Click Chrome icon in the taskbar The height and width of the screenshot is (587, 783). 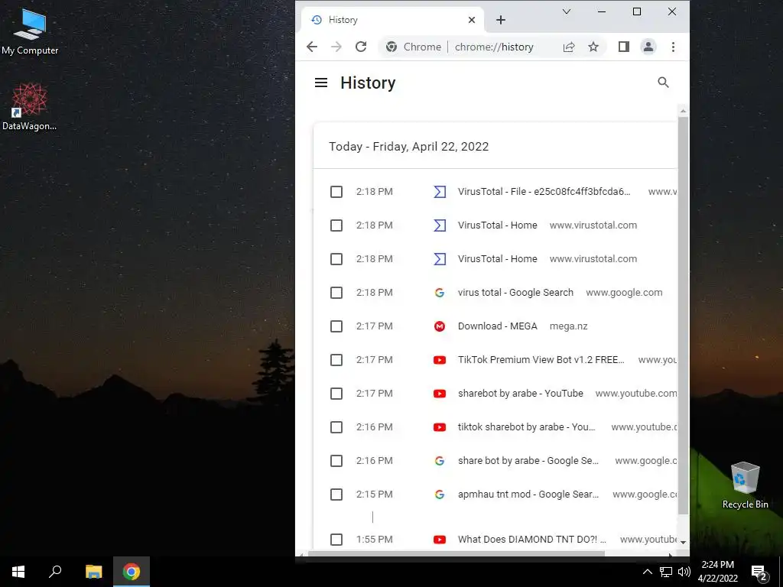[132, 572]
